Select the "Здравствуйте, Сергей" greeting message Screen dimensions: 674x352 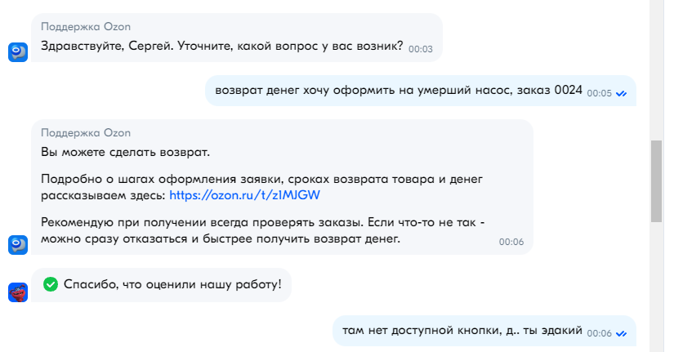pos(221,46)
